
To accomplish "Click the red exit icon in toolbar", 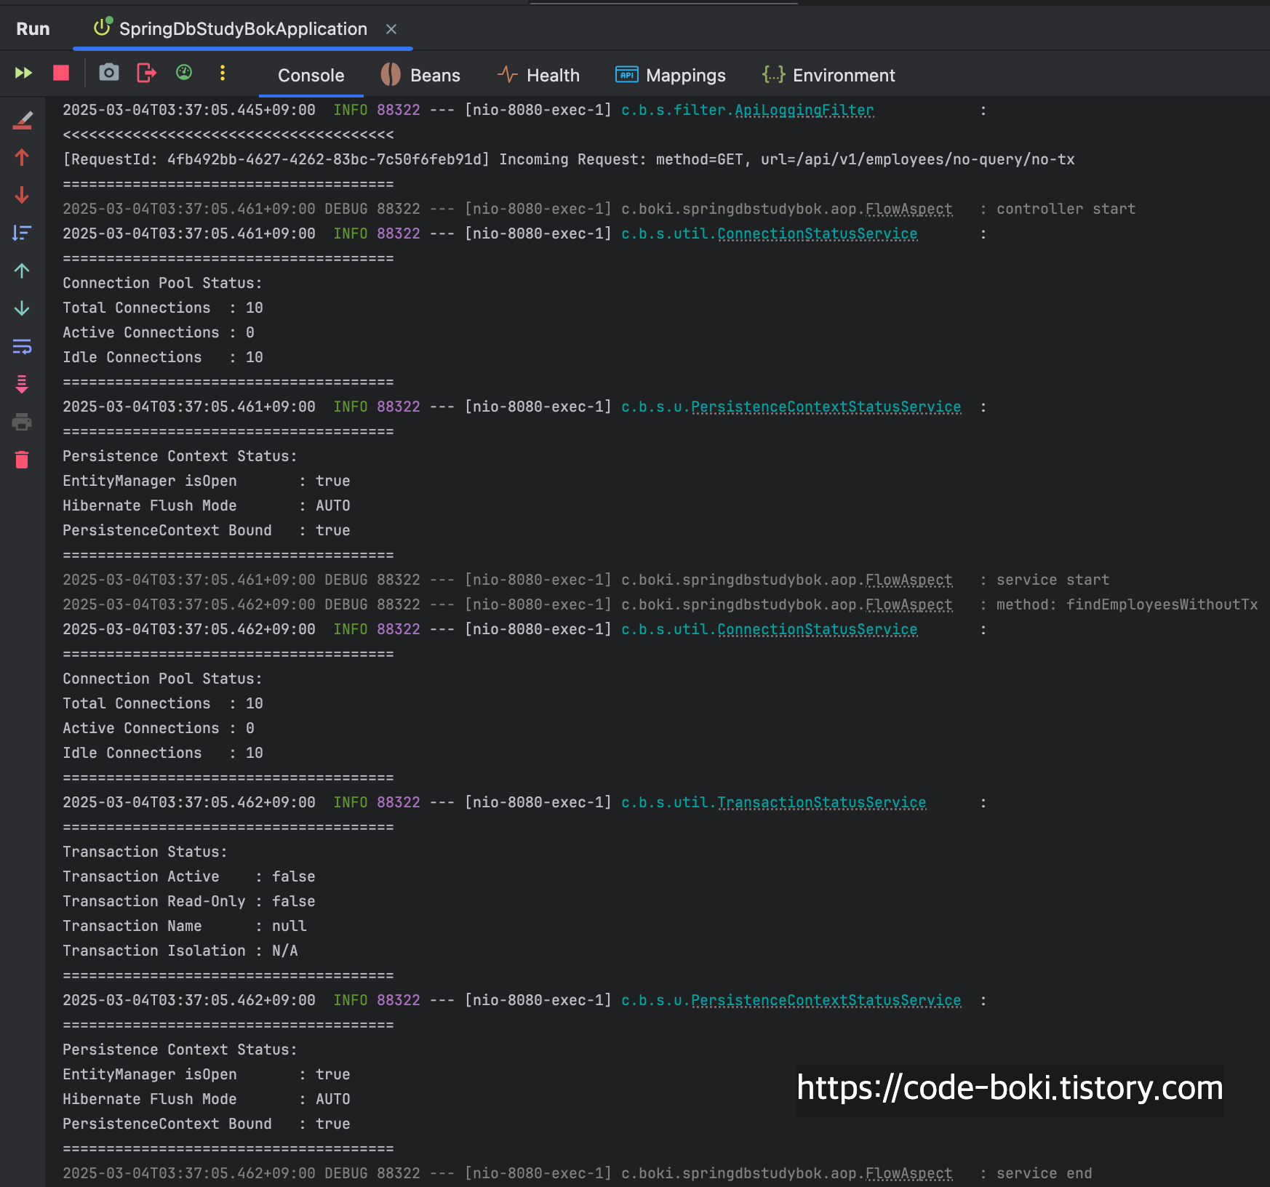I will (x=146, y=73).
